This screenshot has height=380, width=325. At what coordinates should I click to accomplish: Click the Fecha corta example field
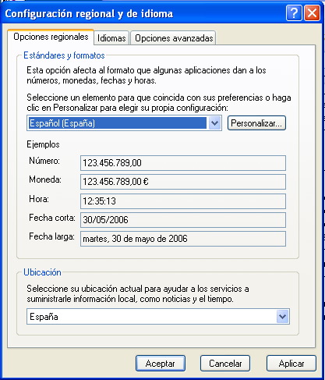(183, 220)
